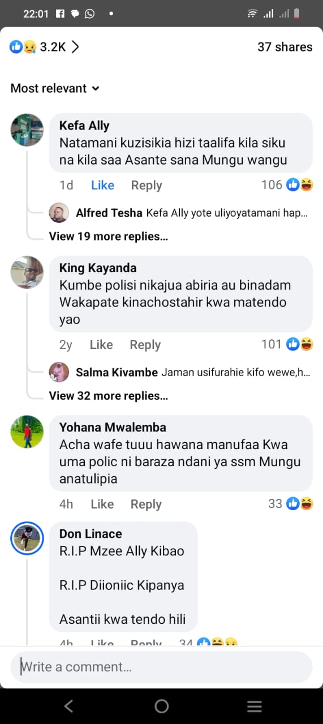The width and height of the screenshot is (323, 724).
Task: Tap King Kayanda's avatar
Action: pyautogui.click(x=27, y=272)
